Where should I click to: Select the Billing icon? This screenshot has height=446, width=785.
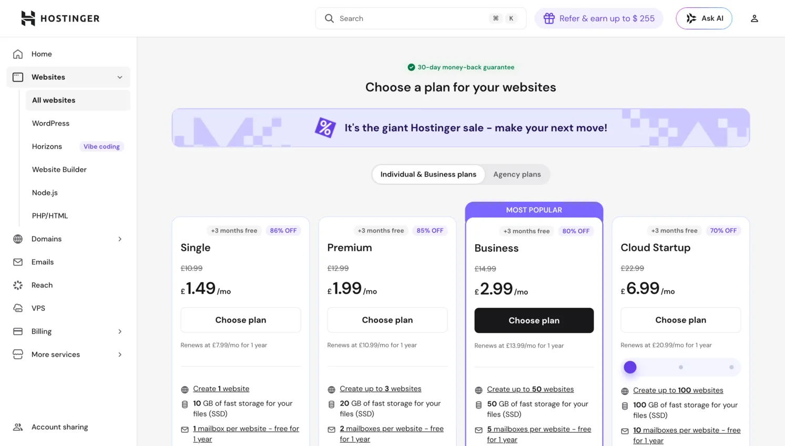coord(17,331)
